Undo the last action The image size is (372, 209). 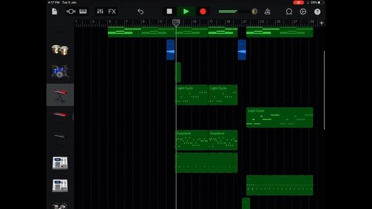[x=141, y=12]
